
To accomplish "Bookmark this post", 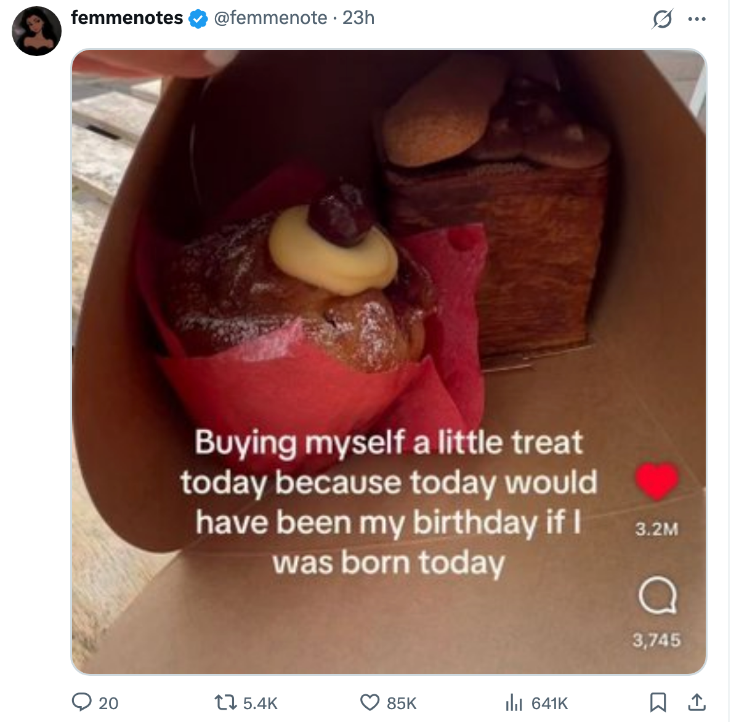I will click(x=658, y=702).
